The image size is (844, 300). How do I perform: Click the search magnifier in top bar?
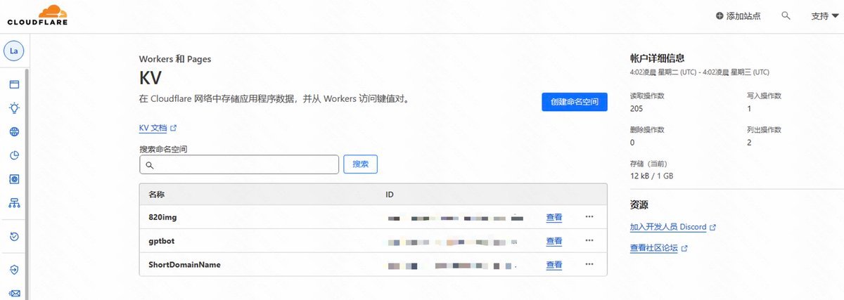(786, 15)
